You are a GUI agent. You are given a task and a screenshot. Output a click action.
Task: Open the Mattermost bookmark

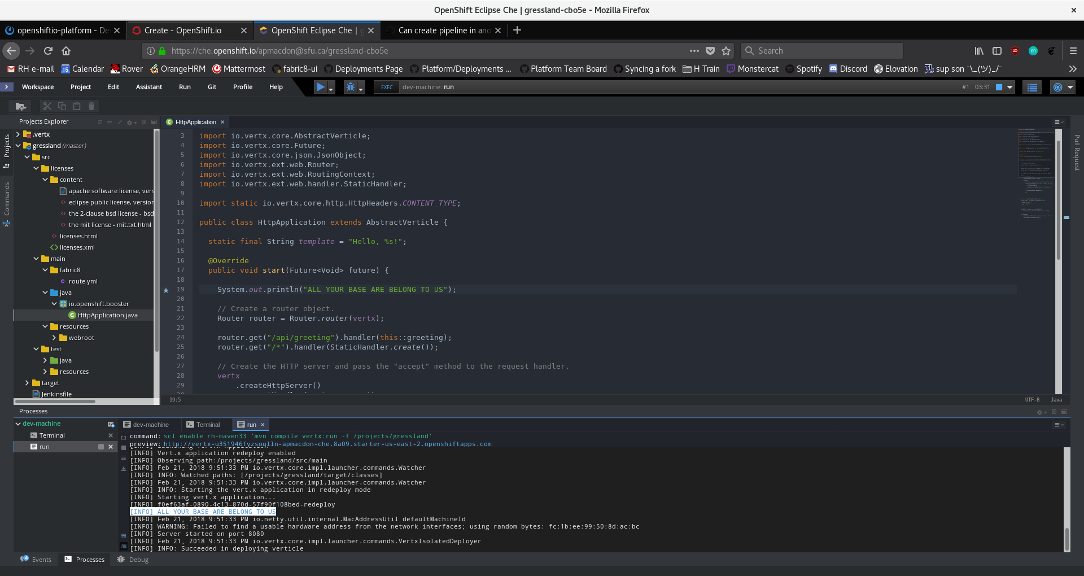pos(239,69)
